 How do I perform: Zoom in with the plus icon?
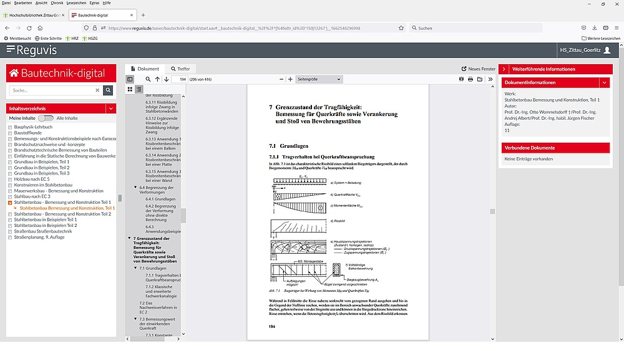pos(290,80)
